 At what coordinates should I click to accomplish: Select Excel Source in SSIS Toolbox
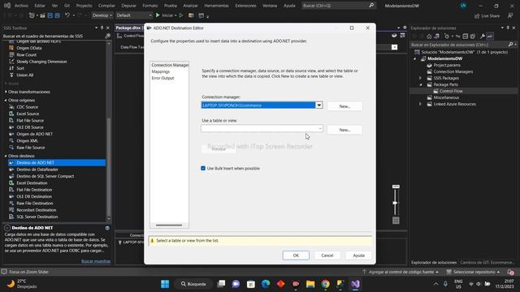coord(28,114)
